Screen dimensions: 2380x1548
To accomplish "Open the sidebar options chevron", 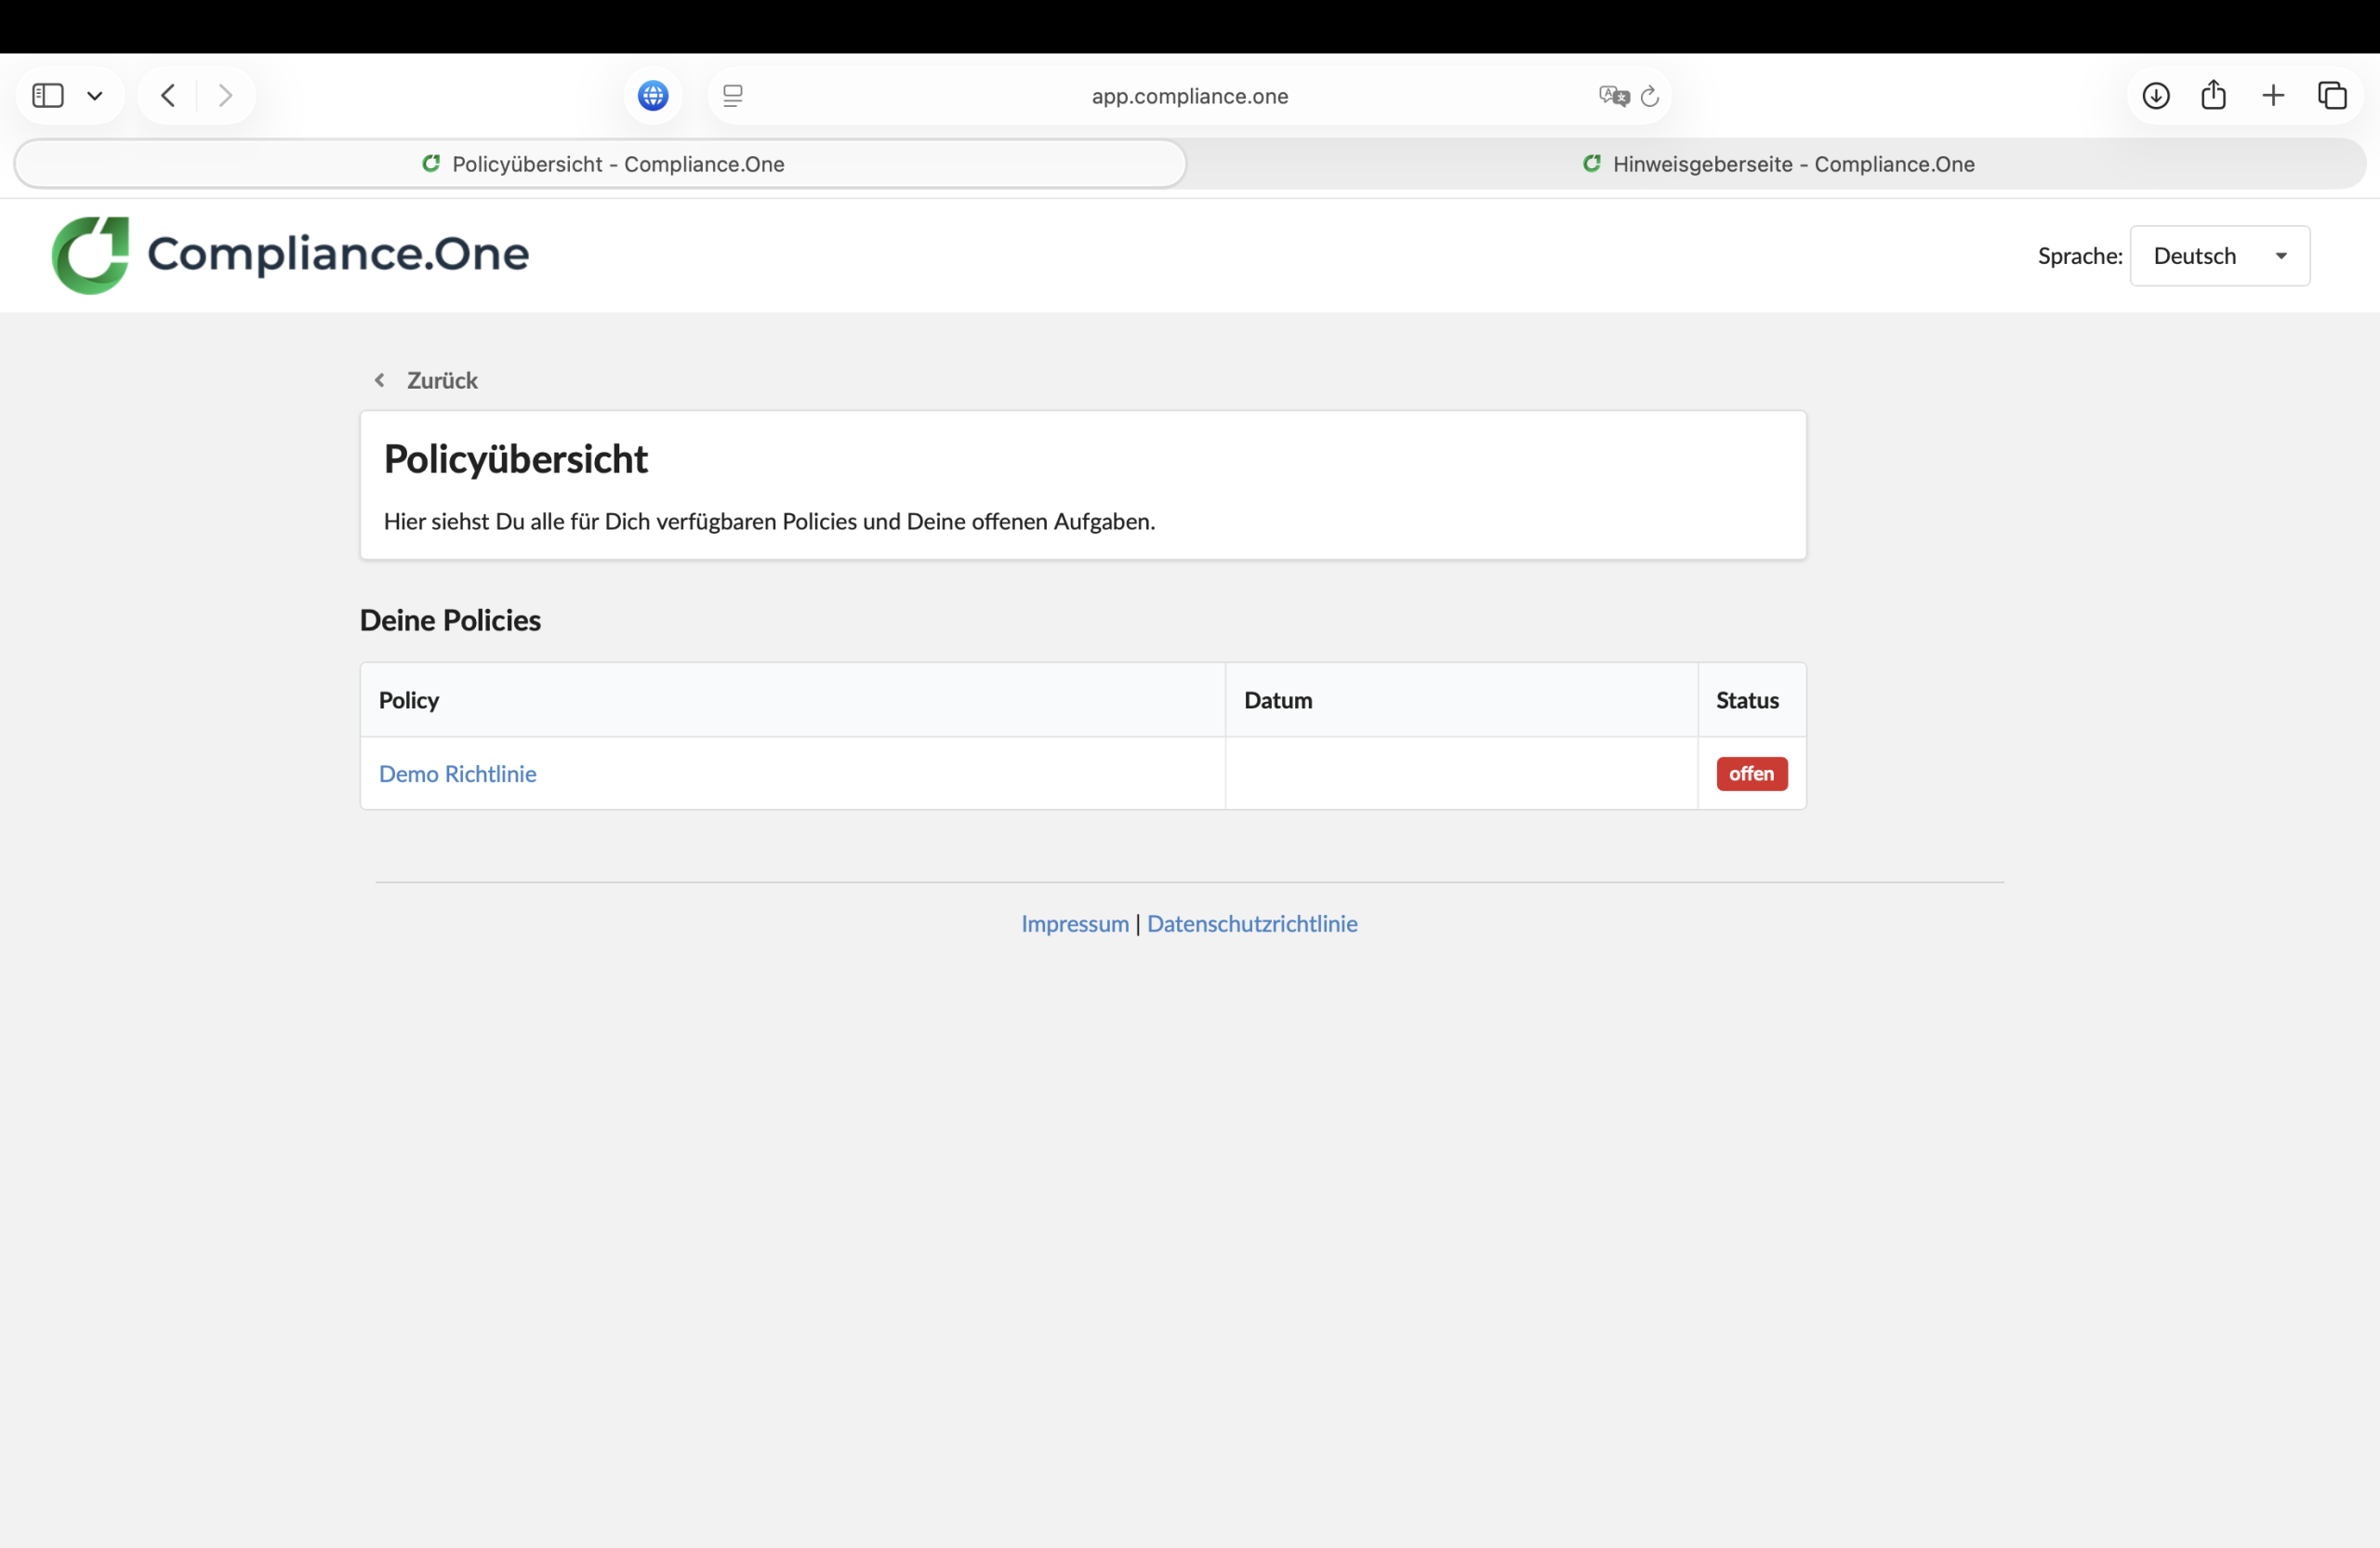I will (x=95, y=96).
